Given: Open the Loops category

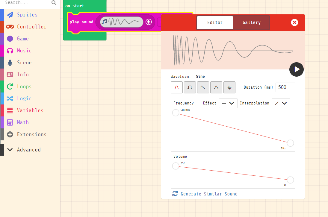Looking at the screenshot, I should [x=30, y=87].
